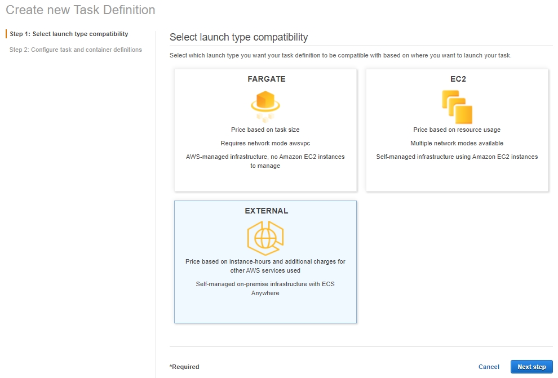Viewport: 558px width, 378px height.
Task: Click 'Self-managed on-premise infrastructure with ECS' text
Action: (265, 284)
